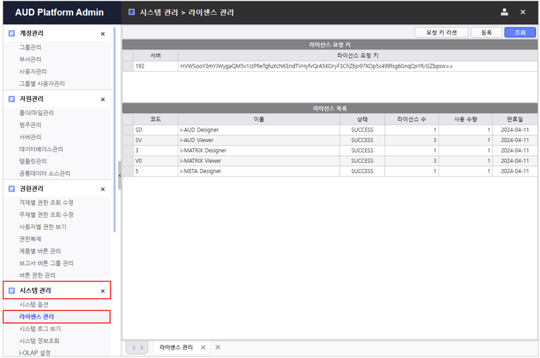This screenshot has height=358, width=540.
Task: Collapse the 시스템 관리 menu section
Action: [103, 291]
